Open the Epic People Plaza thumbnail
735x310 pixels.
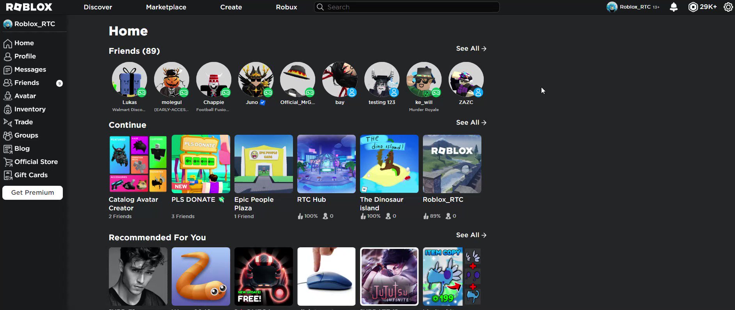(x=264, y=164)
